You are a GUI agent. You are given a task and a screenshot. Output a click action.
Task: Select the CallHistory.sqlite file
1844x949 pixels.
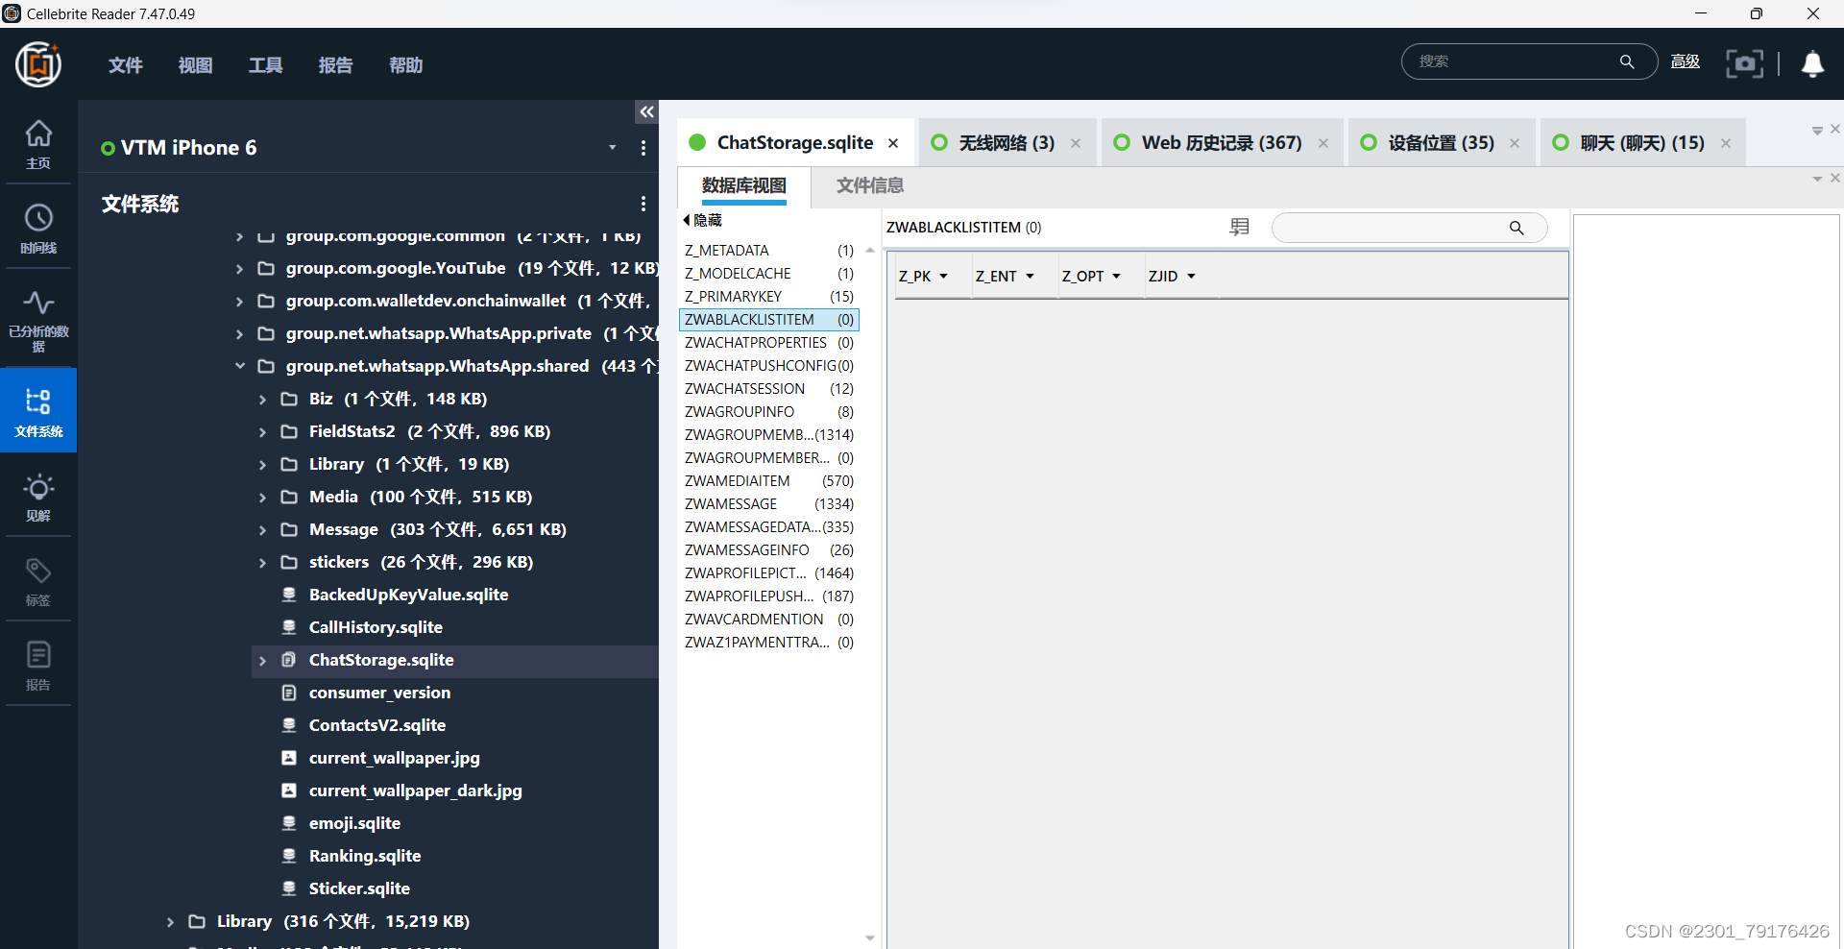[376, 627]
